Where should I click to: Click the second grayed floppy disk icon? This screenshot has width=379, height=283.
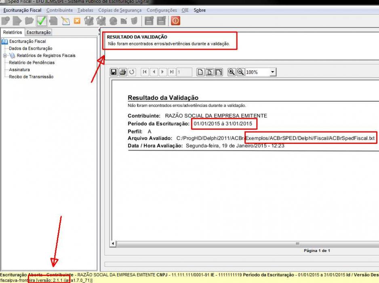point(161,21)
